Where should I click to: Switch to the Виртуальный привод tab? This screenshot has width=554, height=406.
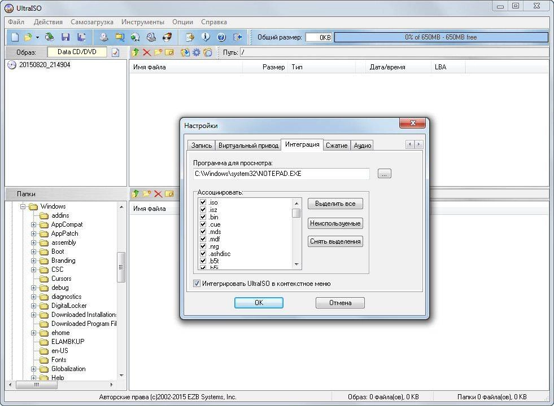point(248,145)
